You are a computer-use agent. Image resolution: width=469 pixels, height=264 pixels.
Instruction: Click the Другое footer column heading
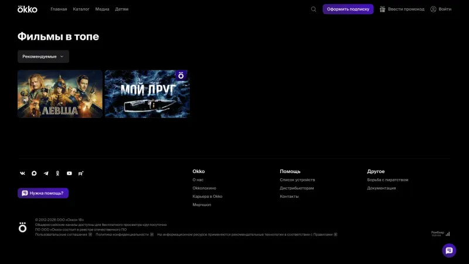(376, 171)
